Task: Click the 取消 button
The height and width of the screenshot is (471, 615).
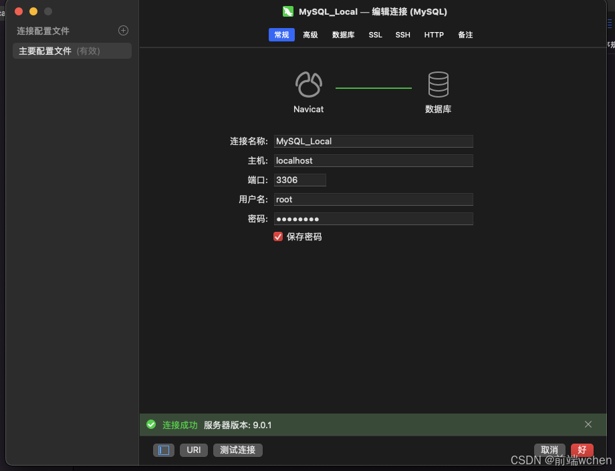Action: 549,450
